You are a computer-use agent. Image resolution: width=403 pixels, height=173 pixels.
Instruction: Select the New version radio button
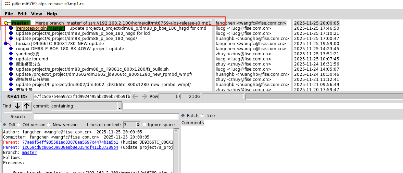click(49, 125)
